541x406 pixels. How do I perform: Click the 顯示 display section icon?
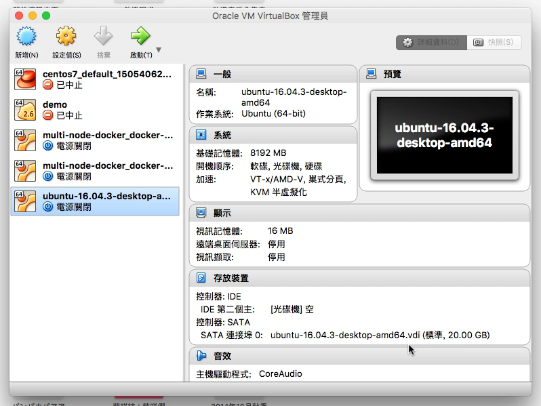[201, 213]
